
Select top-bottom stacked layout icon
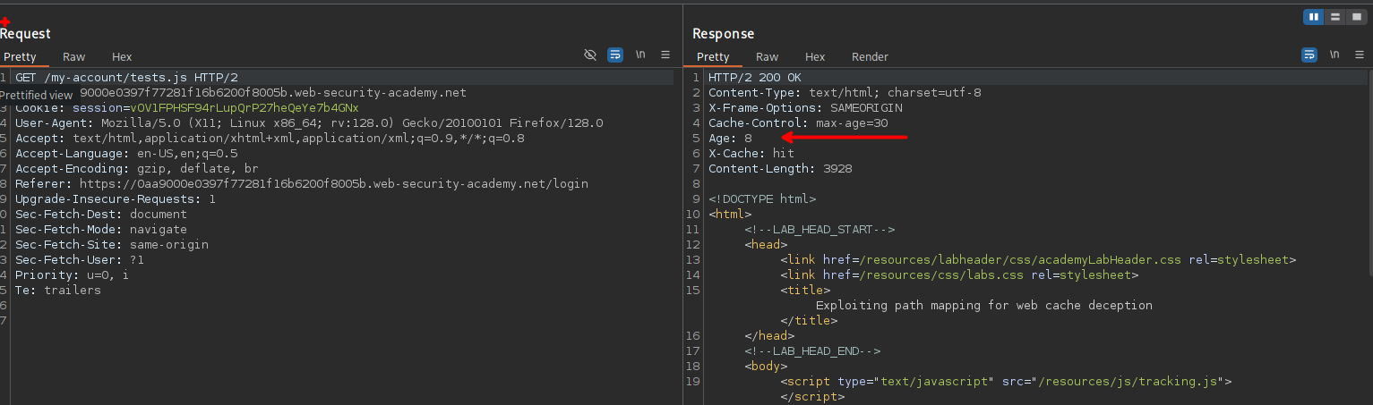click(x=1334, y=17)
